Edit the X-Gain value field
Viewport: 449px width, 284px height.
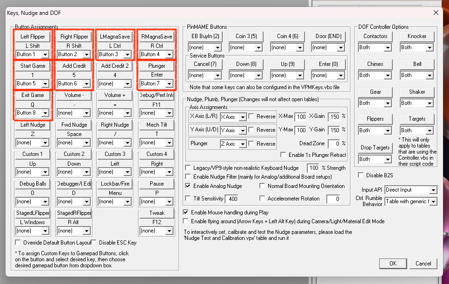click(334, 116)
